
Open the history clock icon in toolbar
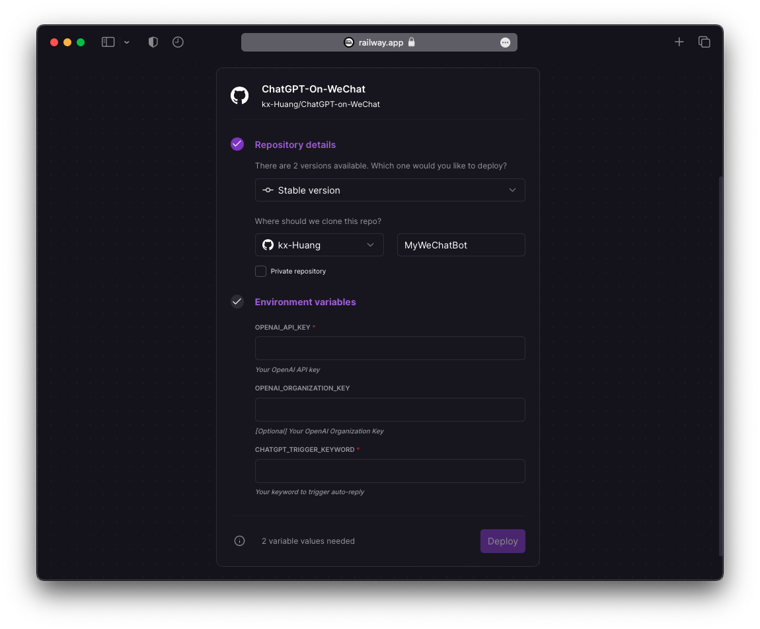click(x=178, y=42)
